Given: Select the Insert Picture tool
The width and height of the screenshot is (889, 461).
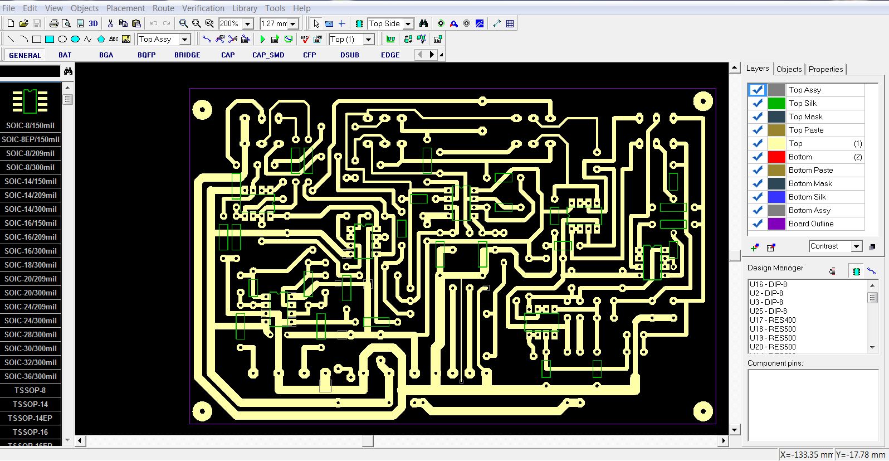Looking at the screenshot, I should [126, 39].
